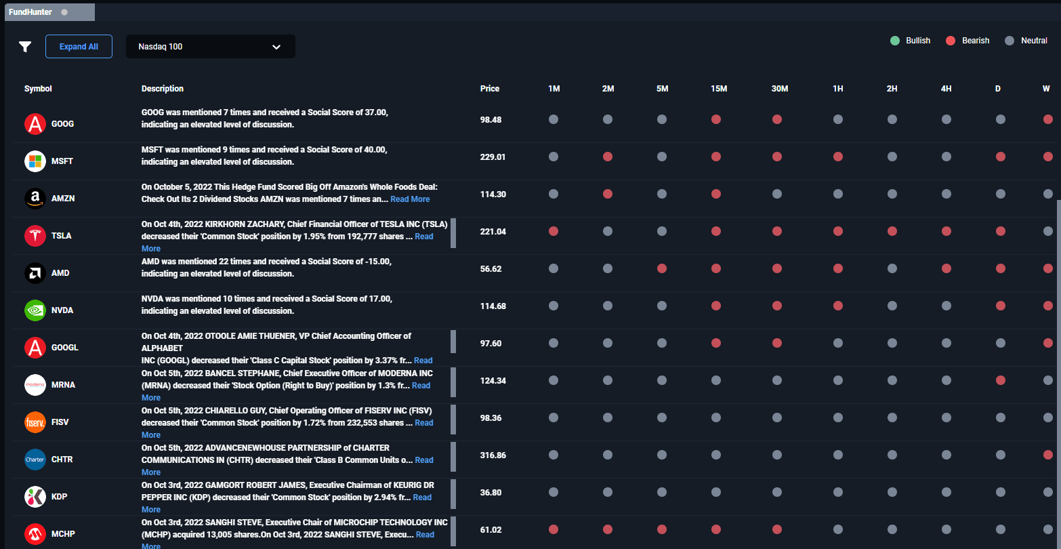The image size is (1061, 549).
Task: Click the W timeframe column header
Action: click(x=1047, y=89)
